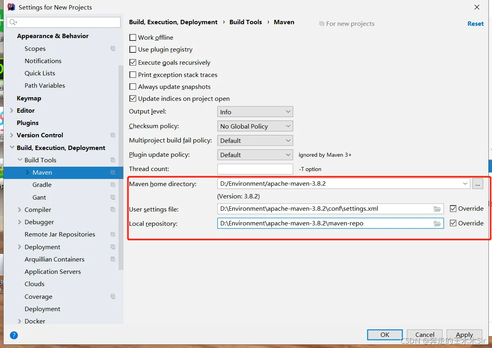Viewport: 492px width, 348px height.
Task: Toggle Override for Local repository
Action: [x=453, y=223]
